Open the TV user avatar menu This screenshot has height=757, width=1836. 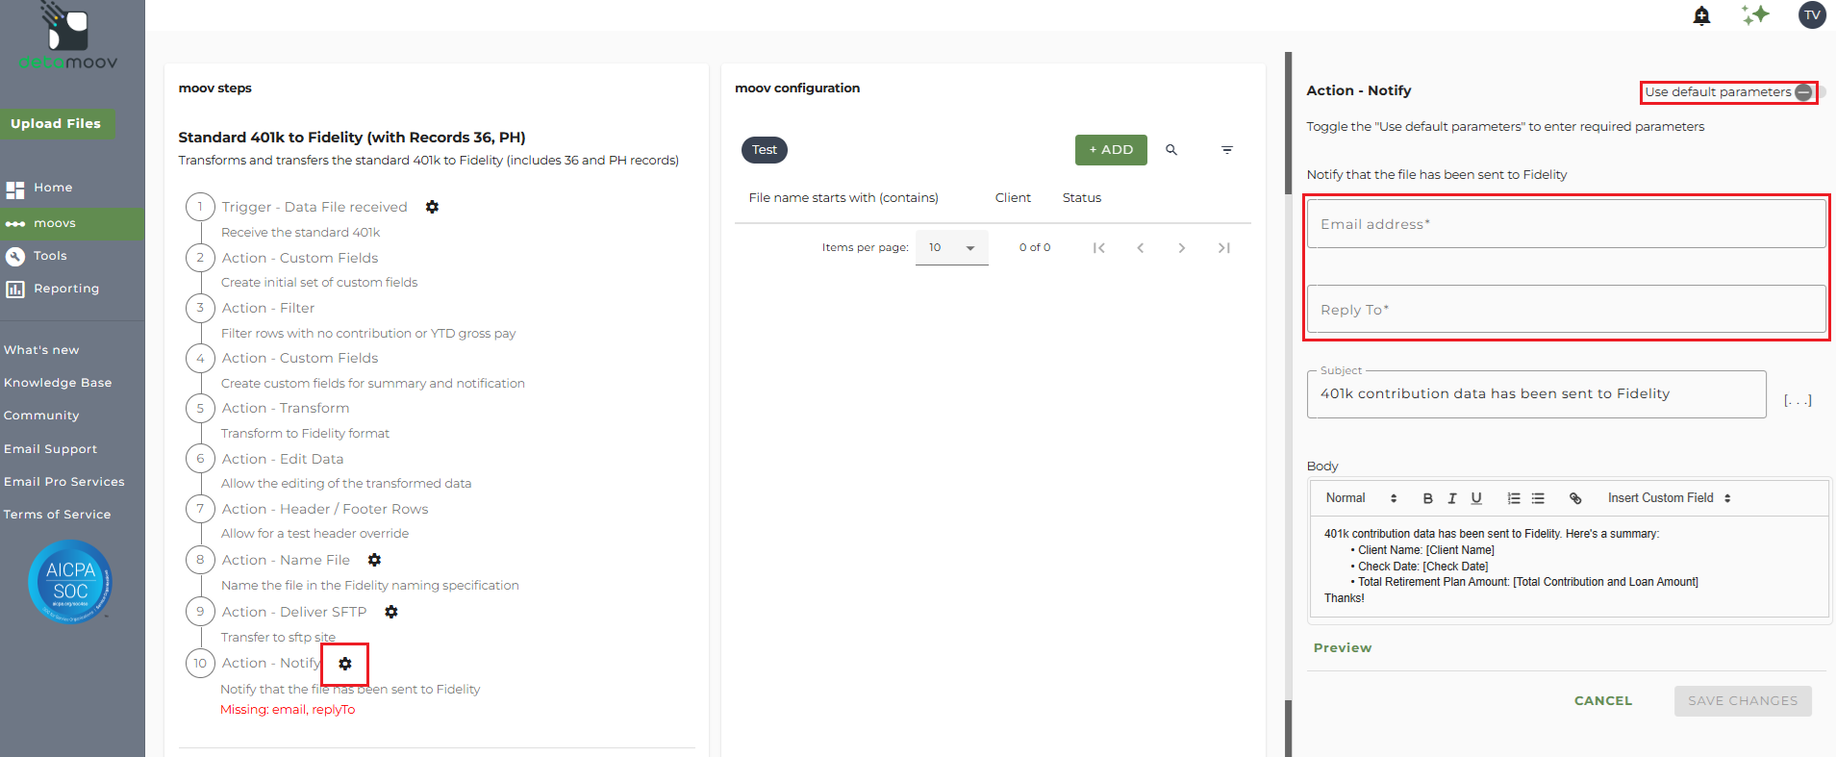click(1812, 14)
